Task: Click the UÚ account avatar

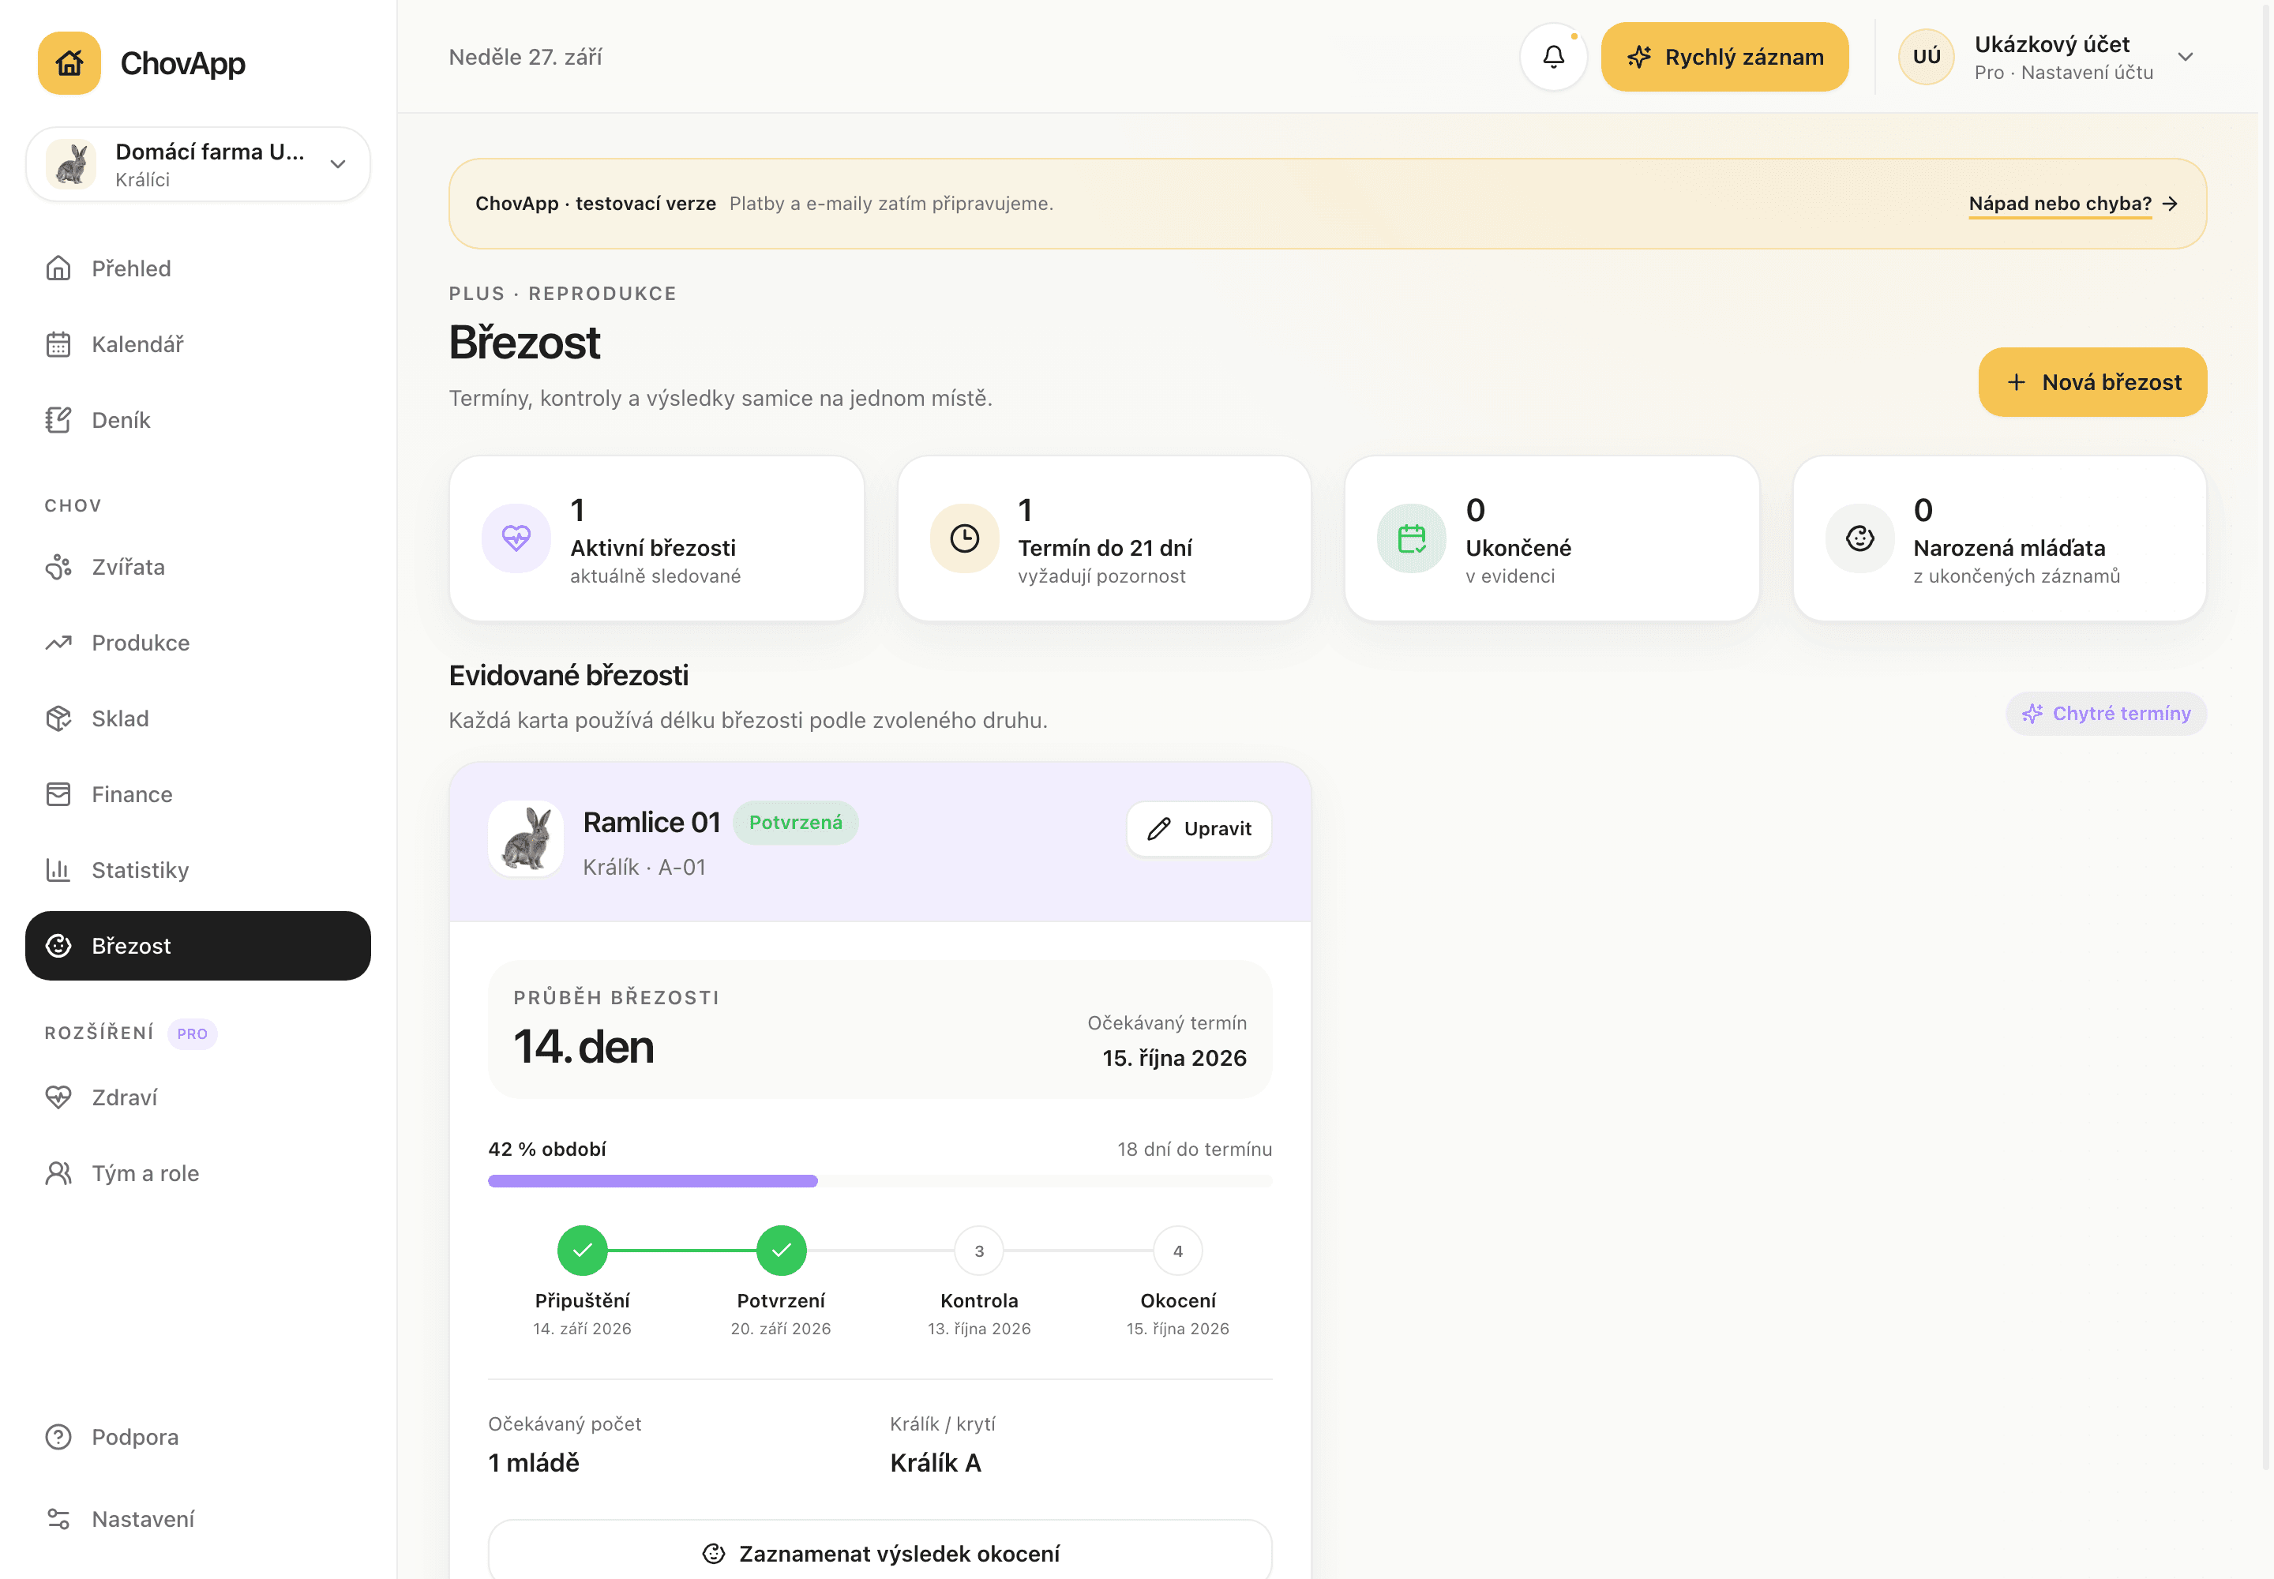Action: [x=1926, y=58]
